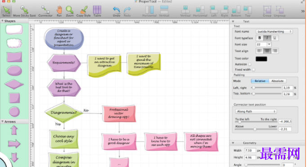Viewport: 308px width, 167px height.
Task: Open the Text color swatch
Action: [261, 59]
